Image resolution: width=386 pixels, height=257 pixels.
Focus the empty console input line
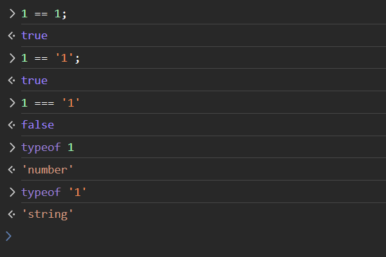pos(193,236)
